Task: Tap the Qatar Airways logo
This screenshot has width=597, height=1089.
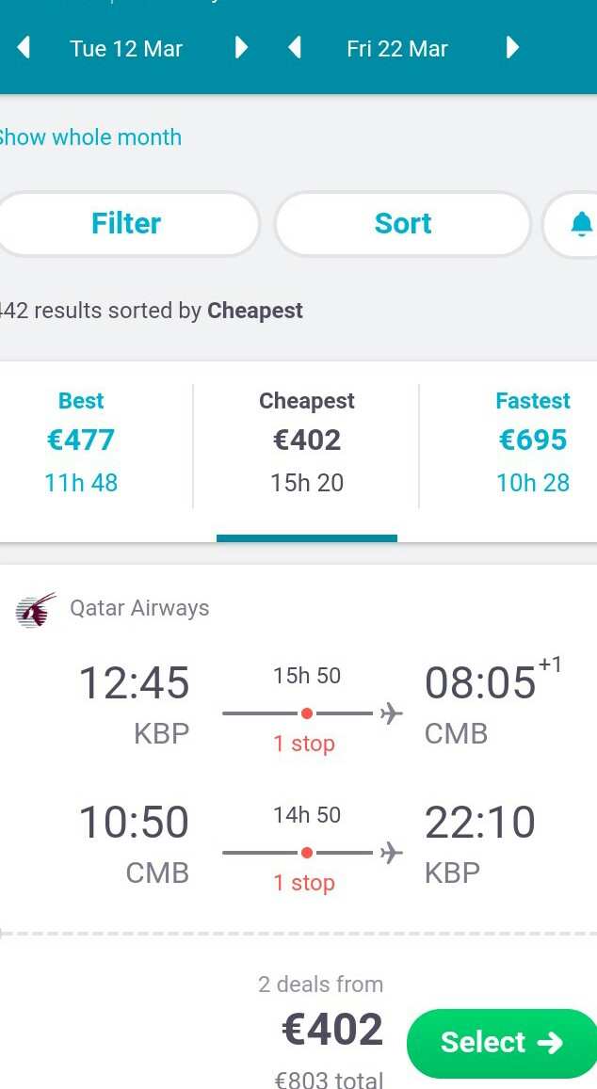Action: 36,611
